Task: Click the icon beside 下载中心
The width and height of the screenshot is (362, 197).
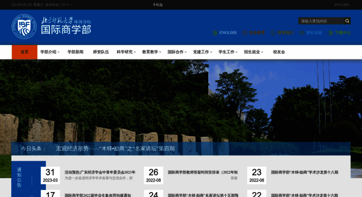Action: point(330,33)
